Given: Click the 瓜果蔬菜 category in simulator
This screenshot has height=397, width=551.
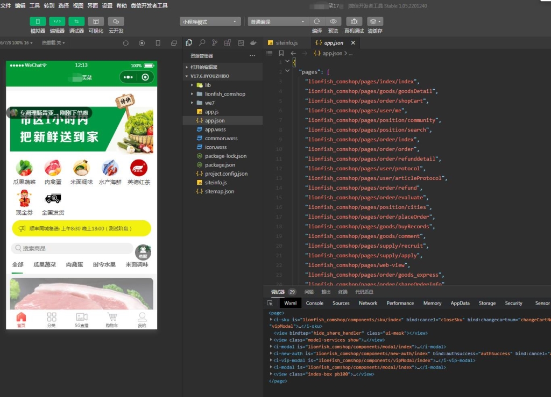Looking at the screenshot, I should click(24, 172).
